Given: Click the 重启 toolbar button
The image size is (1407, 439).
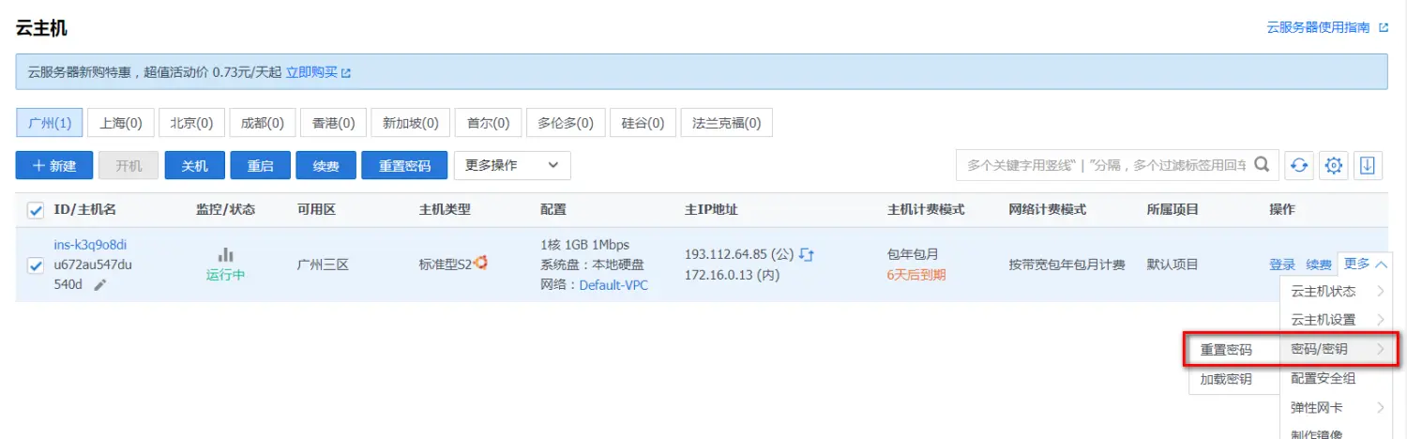Looking at the screenshot, I should [260, 165].
